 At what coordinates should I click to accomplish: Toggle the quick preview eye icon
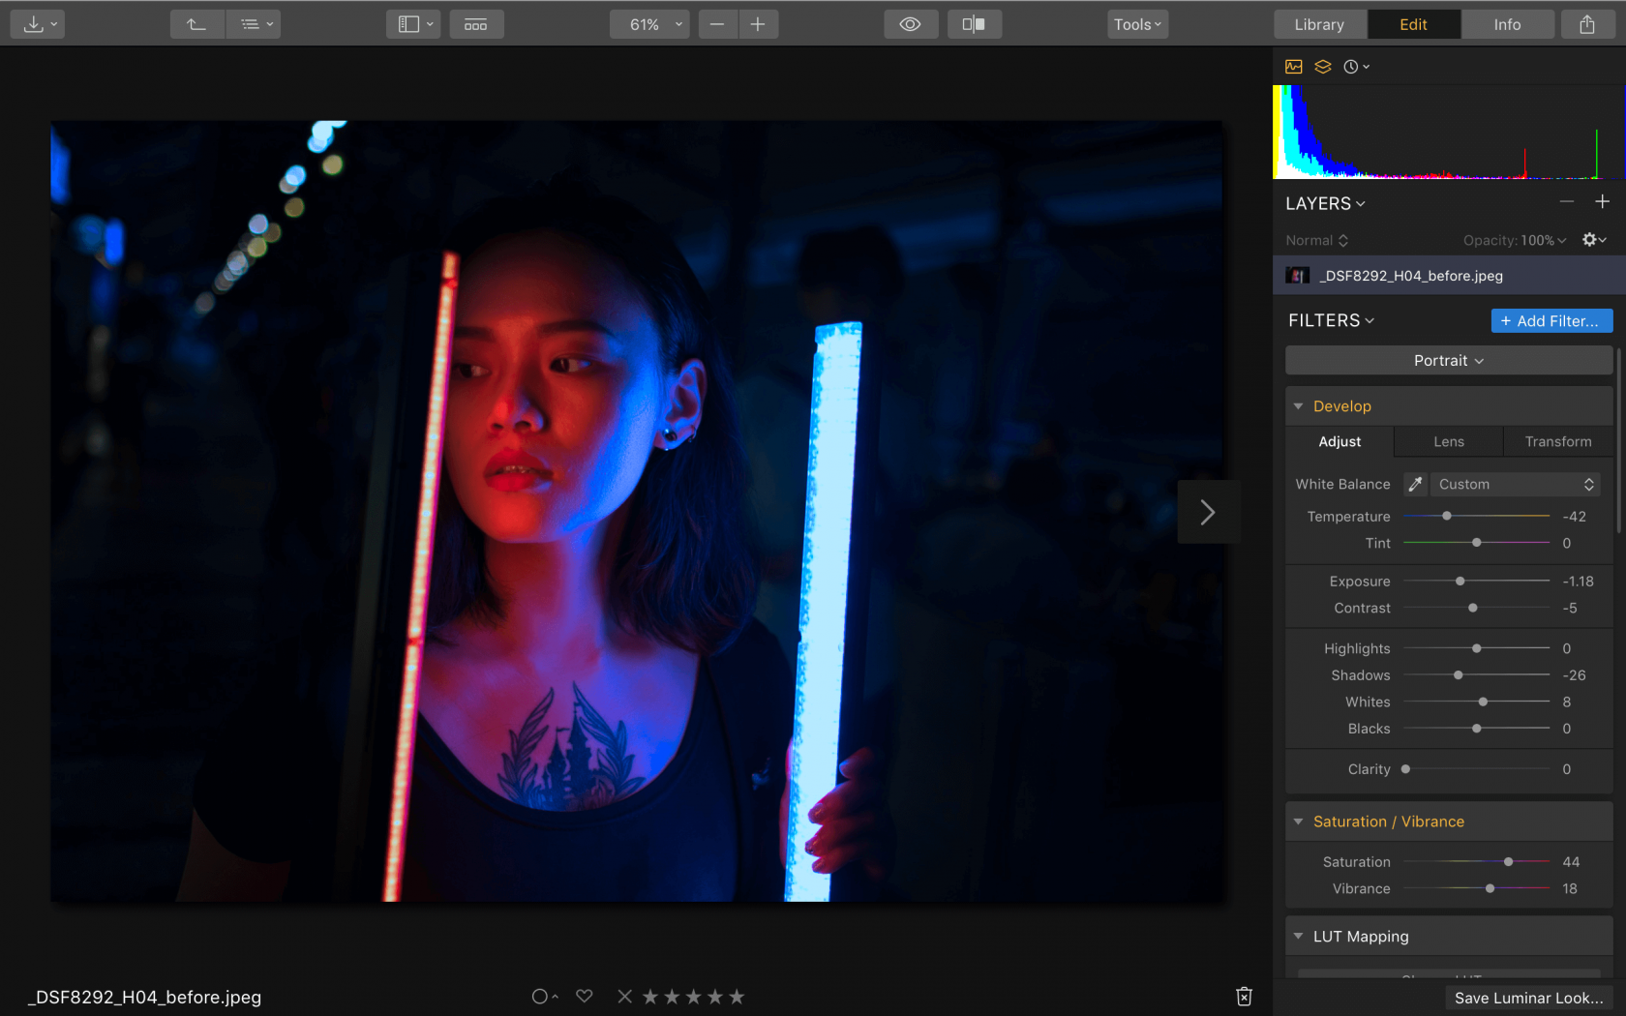(910, 23)
